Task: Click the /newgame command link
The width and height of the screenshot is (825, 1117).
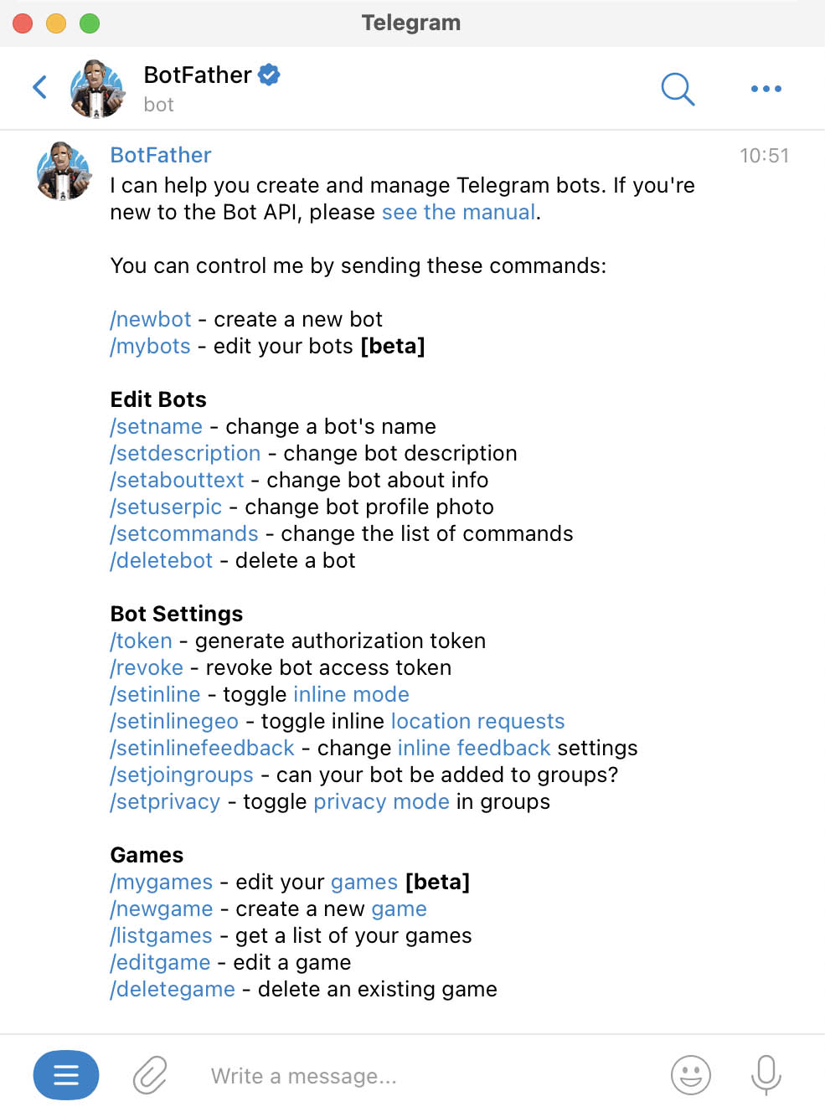Action: point(162,909)
